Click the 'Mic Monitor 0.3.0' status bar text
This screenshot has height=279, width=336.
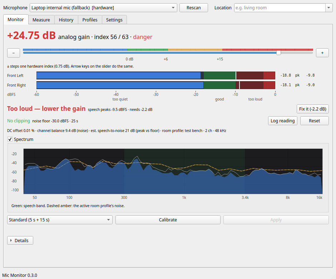pos(20,275)
